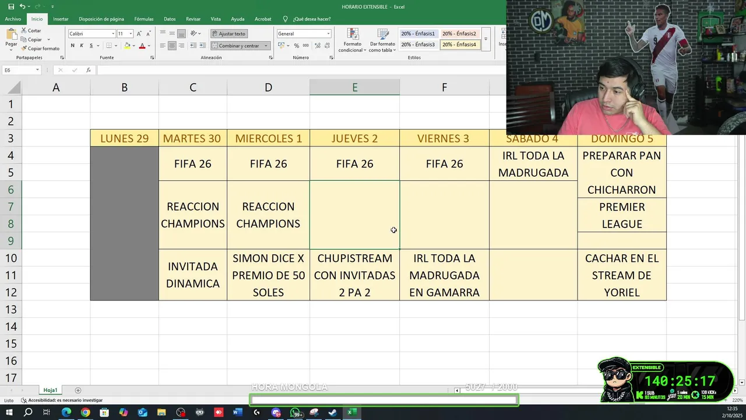
Task: Align text to top
Action: point(163,33)
